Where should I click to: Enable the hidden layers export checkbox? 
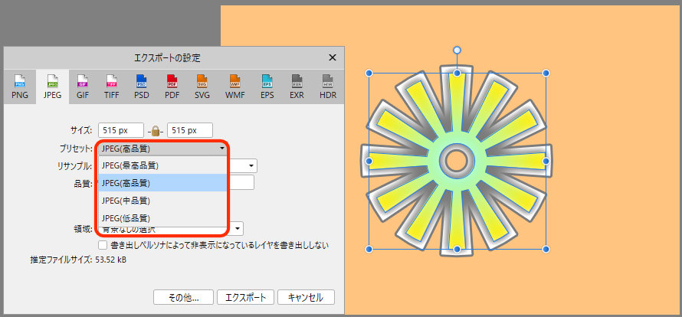pyautogui.click(x=103, y=245)
